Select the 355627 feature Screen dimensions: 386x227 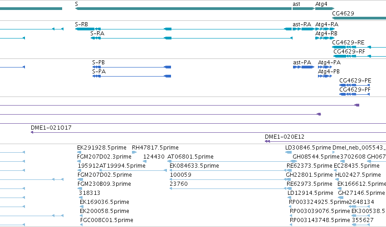(x=361, y=225)
